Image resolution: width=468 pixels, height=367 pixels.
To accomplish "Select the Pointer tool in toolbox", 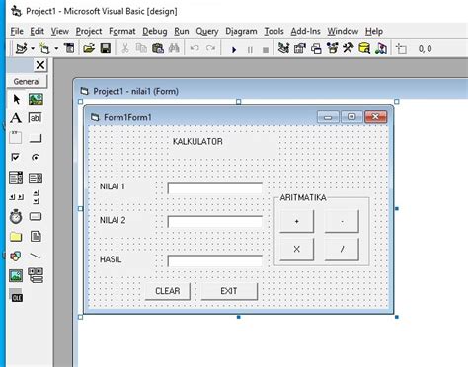I will (16, 99).
